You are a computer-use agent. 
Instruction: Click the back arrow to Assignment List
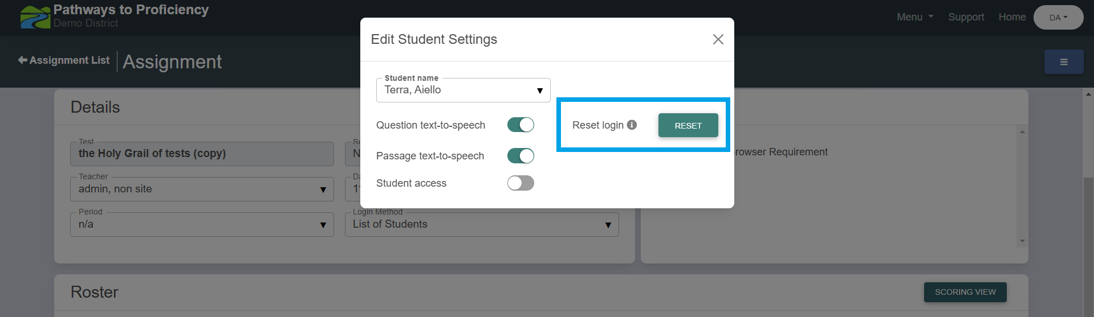pos(23,60)
